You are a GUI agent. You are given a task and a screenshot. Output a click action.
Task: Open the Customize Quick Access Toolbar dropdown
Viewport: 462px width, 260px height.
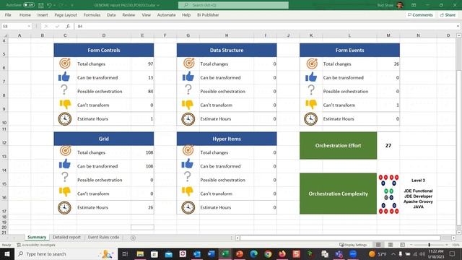coord(72,5)
